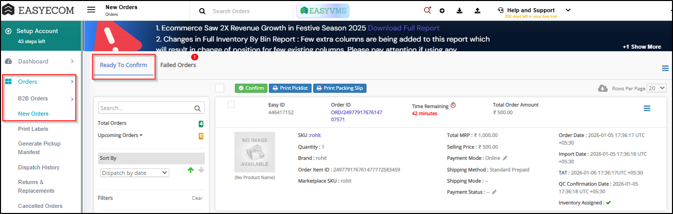Open the Rows Per Page dropdown
673x214 pixels.
656,88
